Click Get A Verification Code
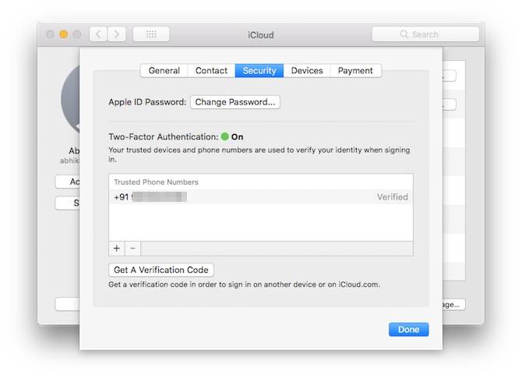Image resolution: width=522 pixels, height=378 pixels. coord(161,270)
